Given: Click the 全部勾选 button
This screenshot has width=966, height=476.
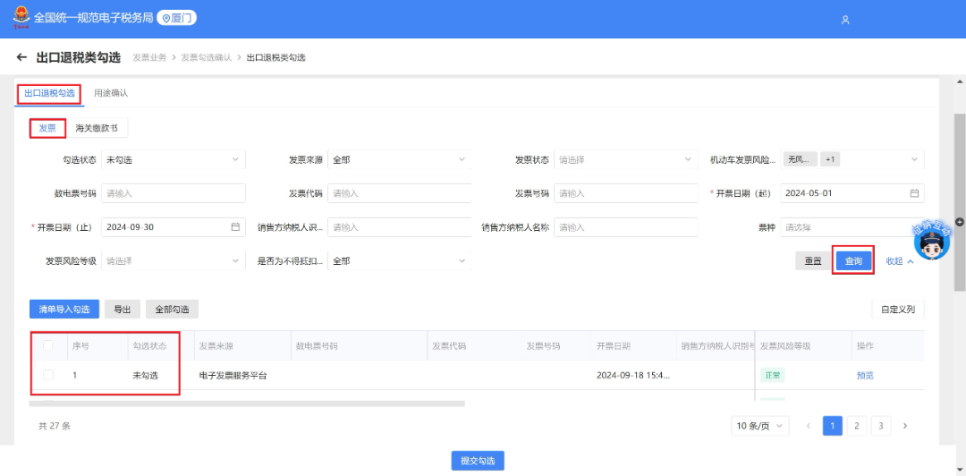Looking at the screenshot, I should (x=172, y=309).
